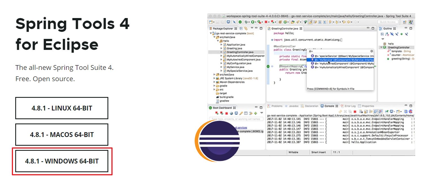Select the gradlew file
The image size is (442, 188).
click(222, 101)
